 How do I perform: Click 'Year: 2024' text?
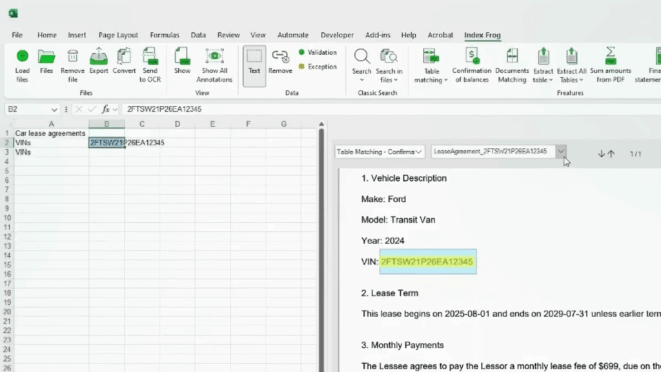383,241
